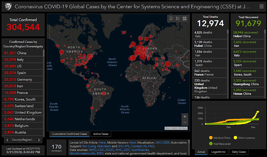
Task: Select the Daily Cases chart tab
Action: (x=239, y=152)
